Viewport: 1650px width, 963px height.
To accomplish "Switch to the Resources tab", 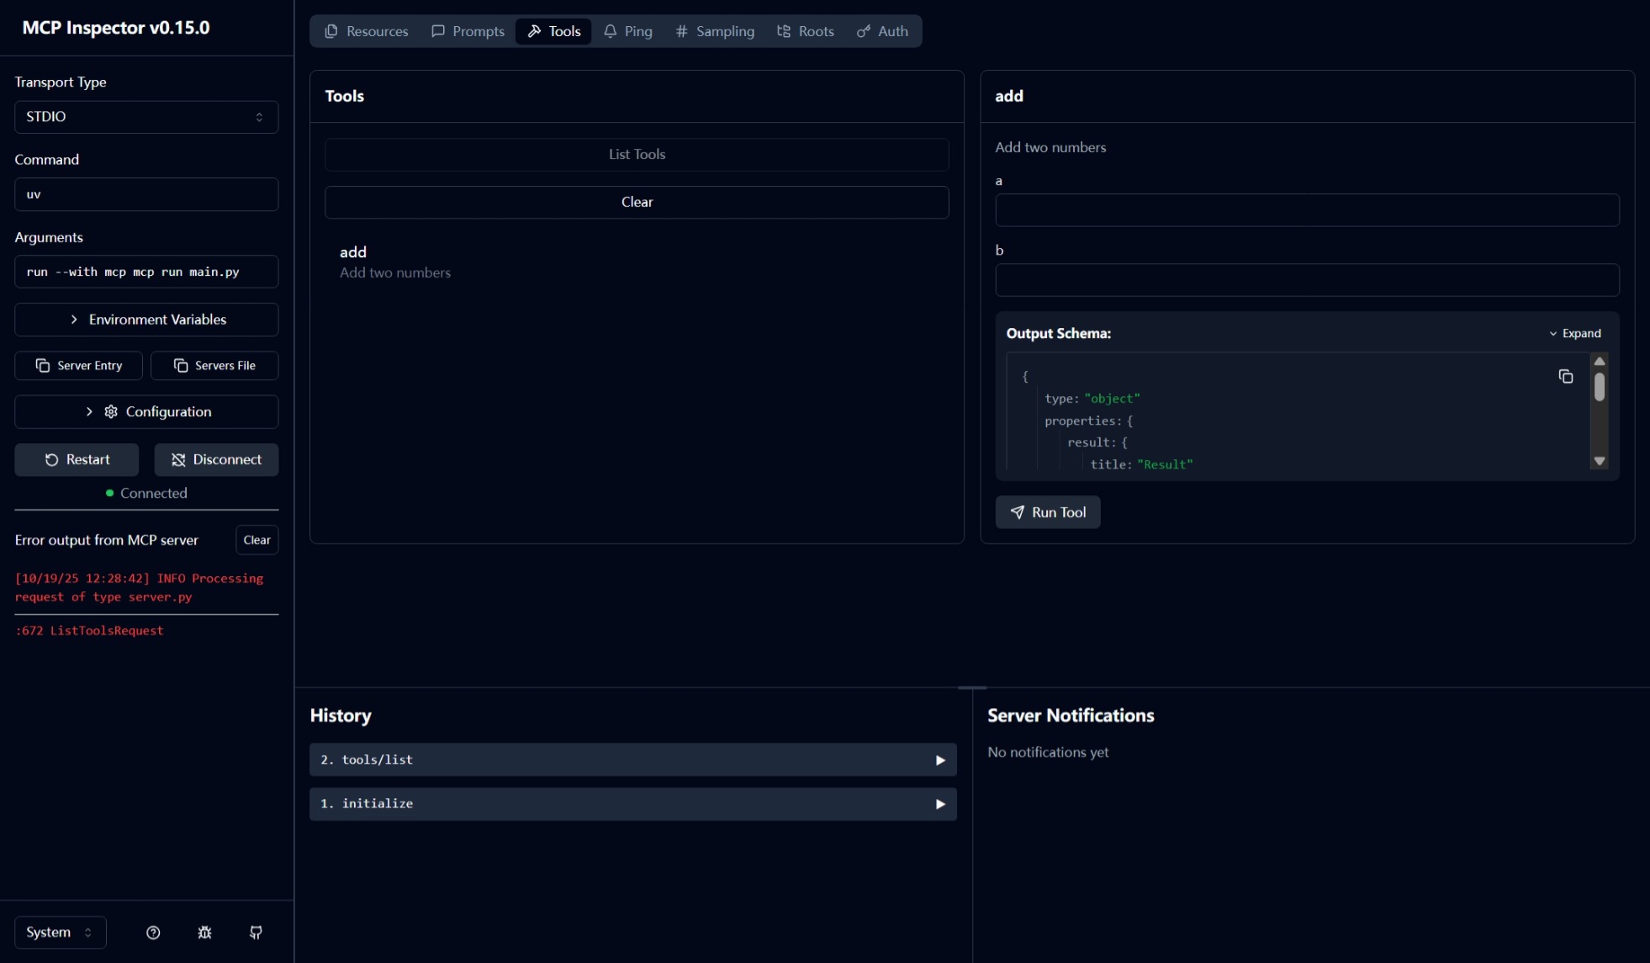I will [x=366, y=31].
